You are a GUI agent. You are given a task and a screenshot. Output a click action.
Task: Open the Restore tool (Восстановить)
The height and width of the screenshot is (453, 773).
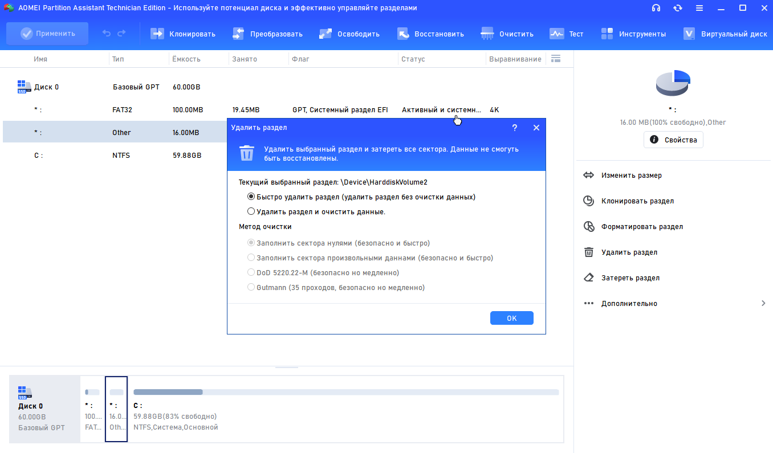[x=403, y=34]
